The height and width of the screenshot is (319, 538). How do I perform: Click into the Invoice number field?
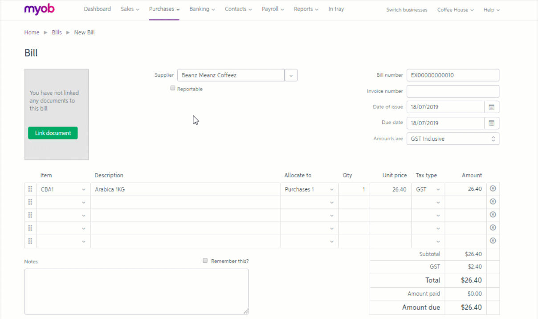coord(452,91)
